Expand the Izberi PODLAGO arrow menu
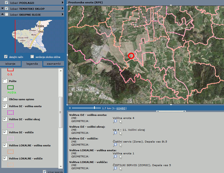Image resolution: width=224 pixels, height=173 pixels. pyautogui.click(x=63, y=3)
